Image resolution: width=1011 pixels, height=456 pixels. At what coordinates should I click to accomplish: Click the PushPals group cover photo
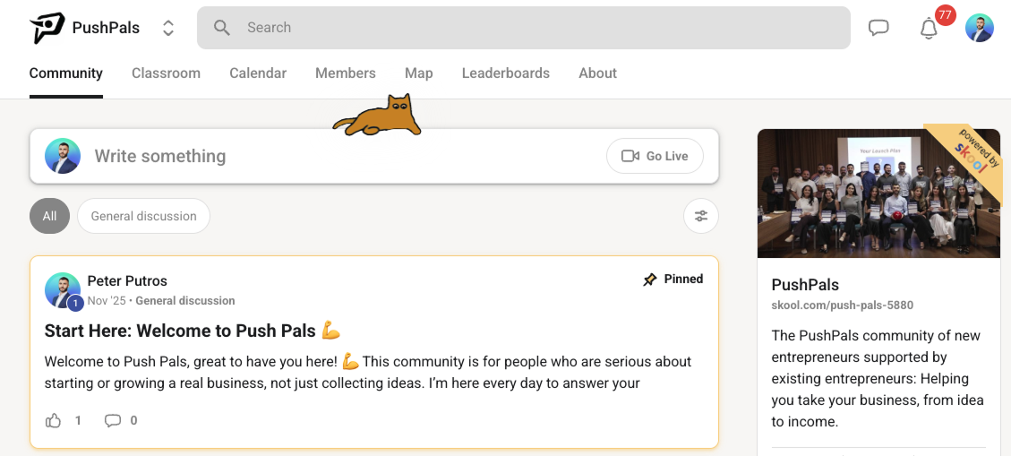pyautogui.click(x=879, y=194)
